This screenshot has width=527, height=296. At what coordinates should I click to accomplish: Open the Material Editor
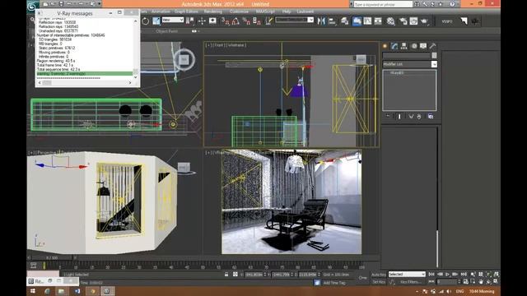[390, 21]
